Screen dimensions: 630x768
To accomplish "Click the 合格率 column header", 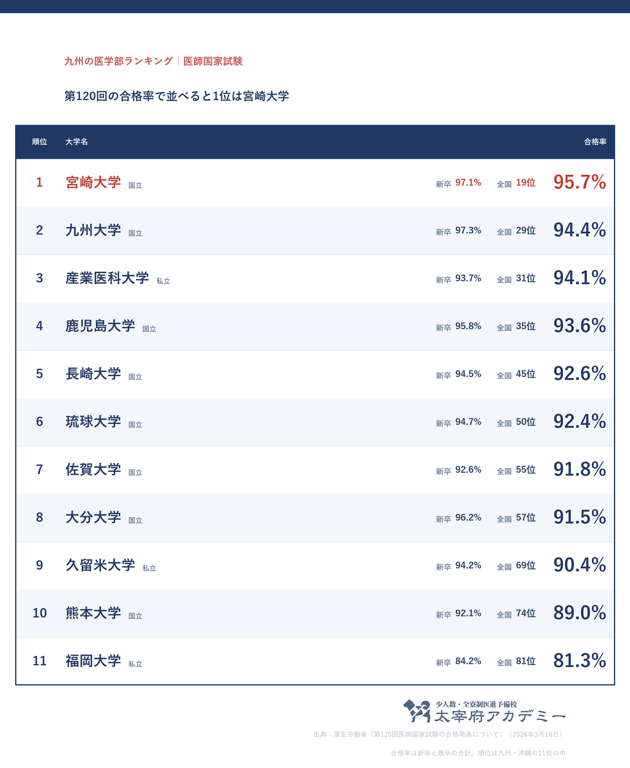I will 595,142.
